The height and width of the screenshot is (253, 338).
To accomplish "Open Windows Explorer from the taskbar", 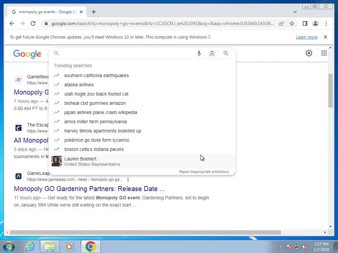I will 50,246.
